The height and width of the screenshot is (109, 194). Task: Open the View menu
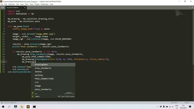point(22,4)
